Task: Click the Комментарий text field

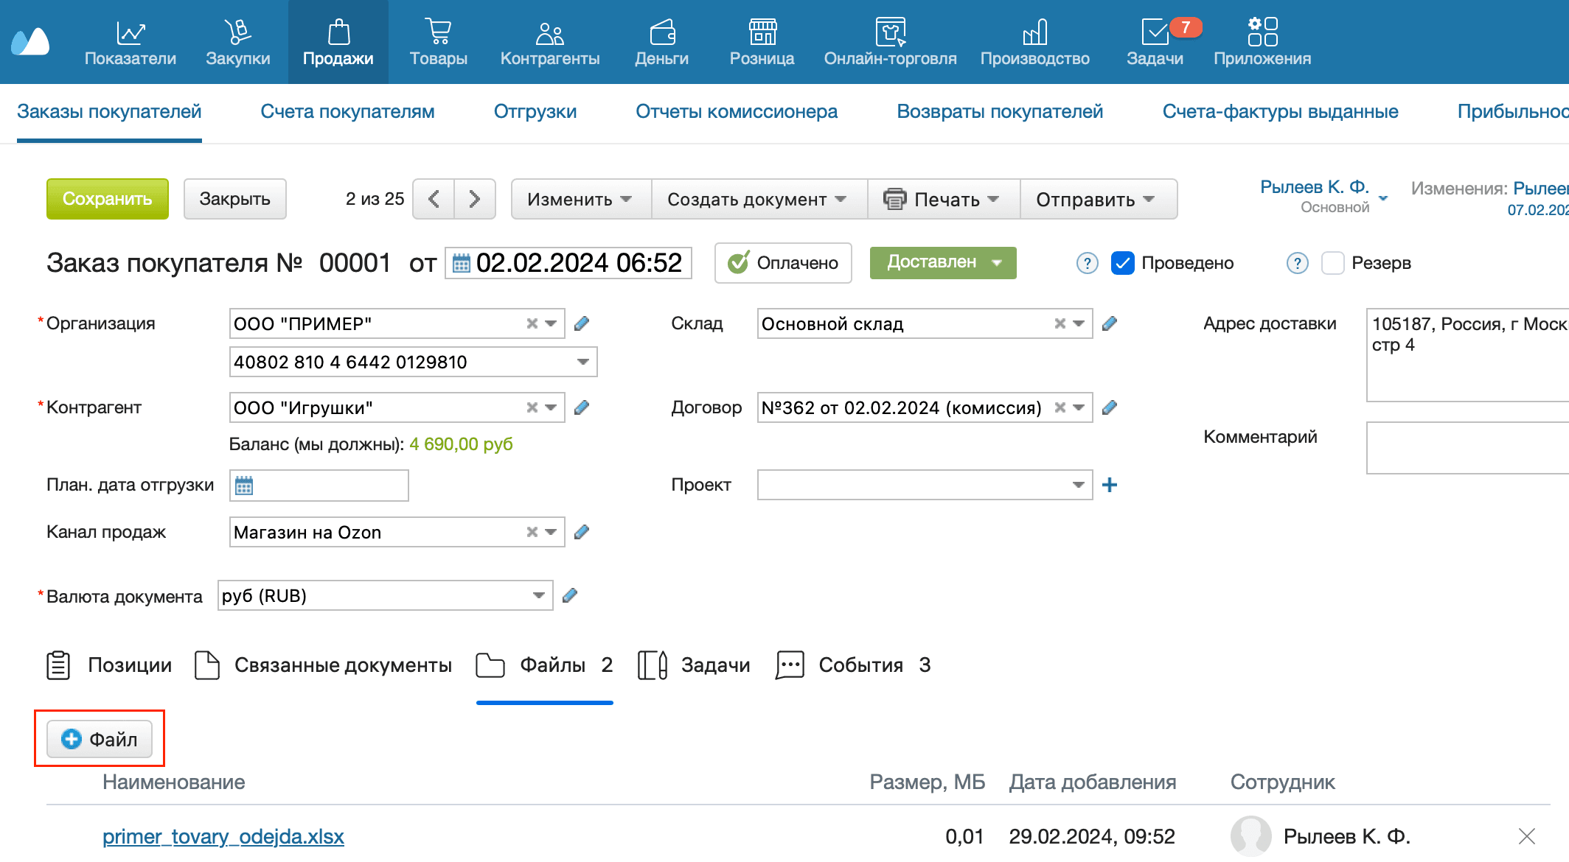Action: 1467,447
